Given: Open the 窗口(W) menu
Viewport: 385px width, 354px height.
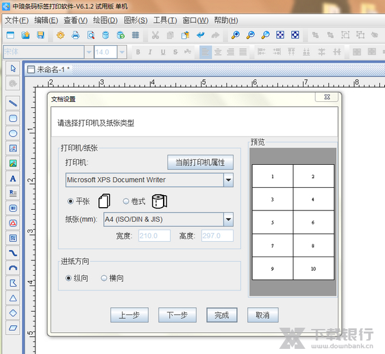Looking at the screenshot, I should pyautogui.click(x=196, y=21).
